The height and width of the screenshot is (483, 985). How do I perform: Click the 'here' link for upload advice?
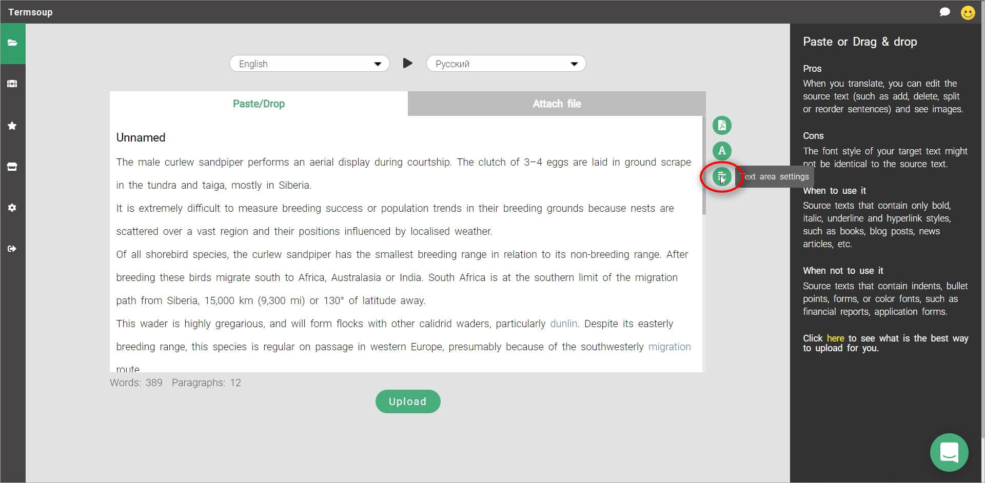tap(836, 338)
